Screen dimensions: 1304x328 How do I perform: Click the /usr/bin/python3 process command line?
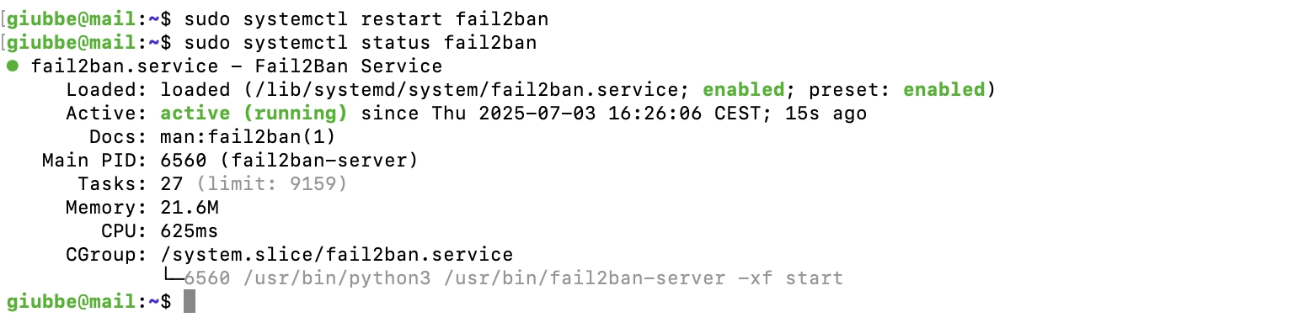pos(542,278)
